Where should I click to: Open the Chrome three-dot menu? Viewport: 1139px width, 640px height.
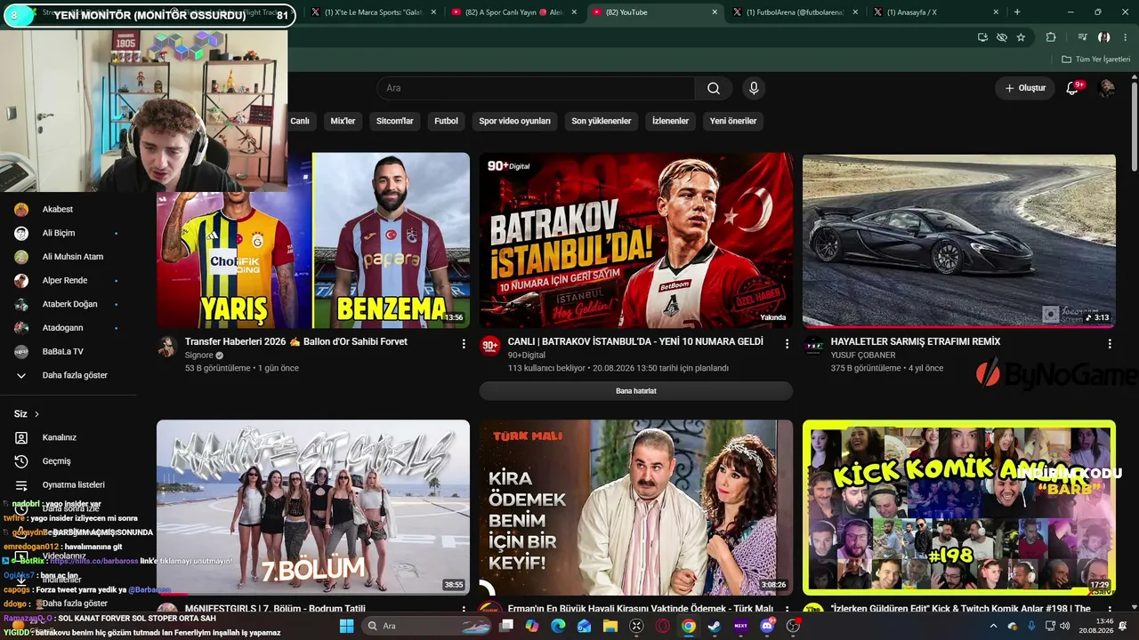[1125, 37]
